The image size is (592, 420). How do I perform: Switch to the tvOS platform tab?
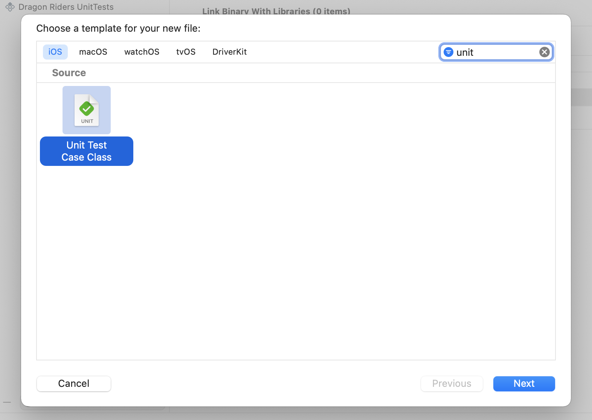coord(186,52)
